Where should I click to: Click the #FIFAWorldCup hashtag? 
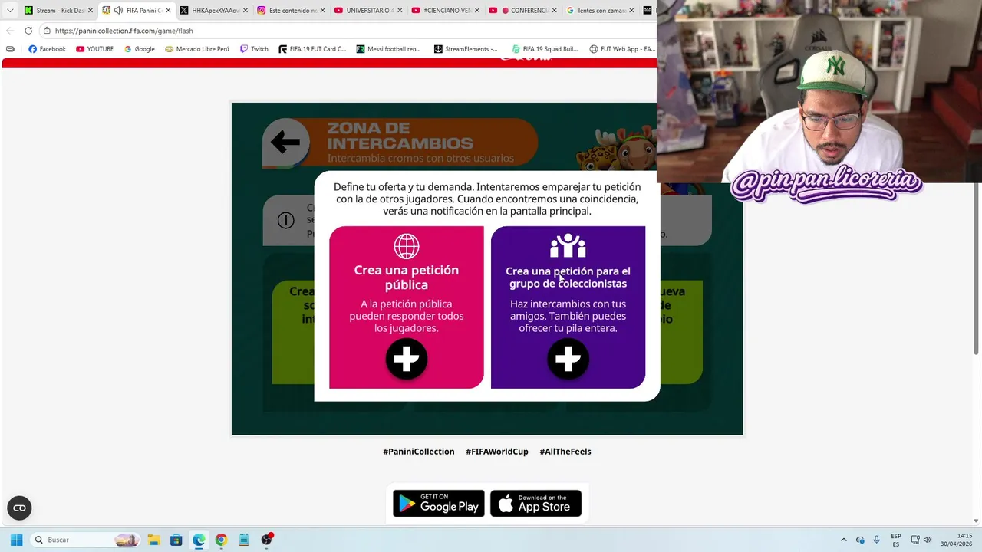(x=497, y=452)
